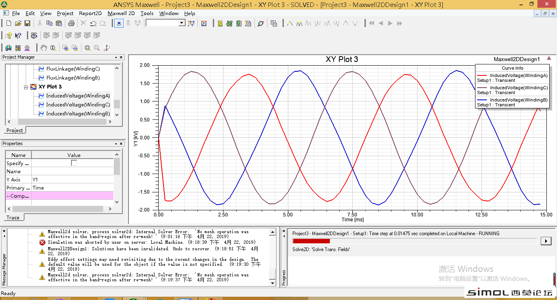Open the Window menu
Viewport: 557px width, 300px height.
click(x=169, y=13)
